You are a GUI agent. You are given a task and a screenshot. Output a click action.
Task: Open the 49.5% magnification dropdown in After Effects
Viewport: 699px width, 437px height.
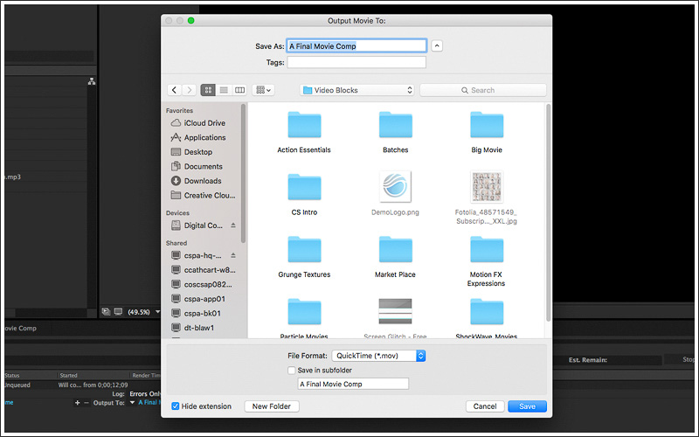143,312
